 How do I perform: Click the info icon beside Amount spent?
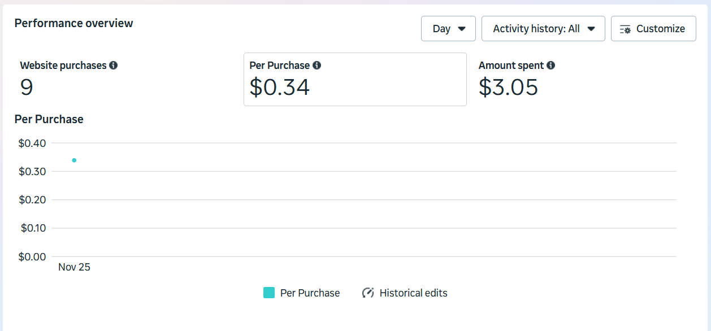click(x=551, y=66)
